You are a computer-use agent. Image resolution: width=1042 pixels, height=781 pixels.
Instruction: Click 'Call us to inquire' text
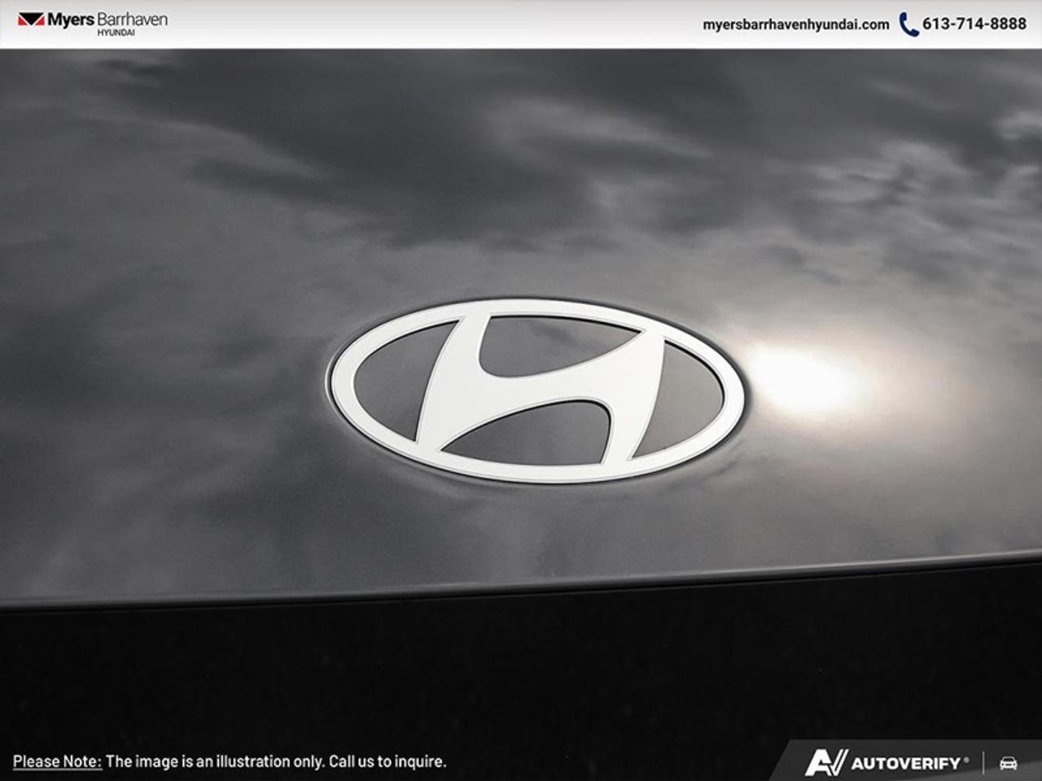tap(387, 762)
